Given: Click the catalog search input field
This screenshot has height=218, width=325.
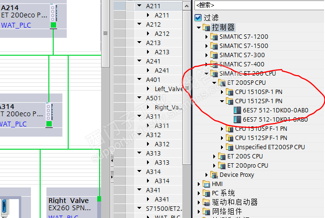Looking at the screenshot, I should tap(260, 5).
